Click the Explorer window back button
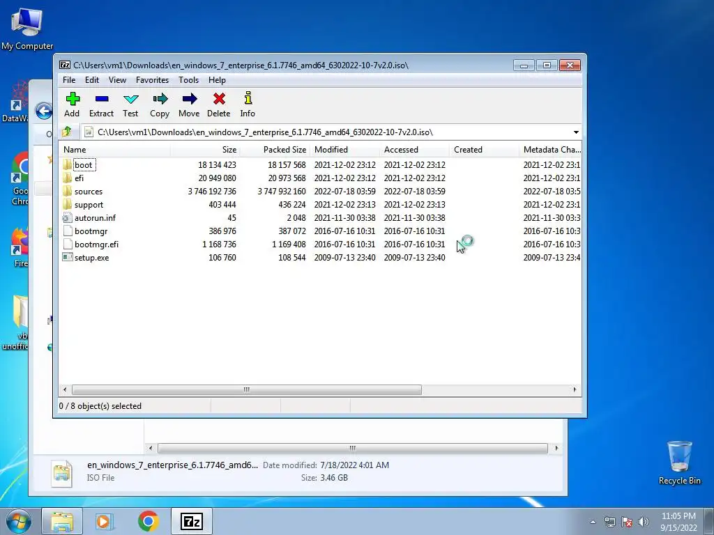Screen dimensions: 714x535 point(44,111)
